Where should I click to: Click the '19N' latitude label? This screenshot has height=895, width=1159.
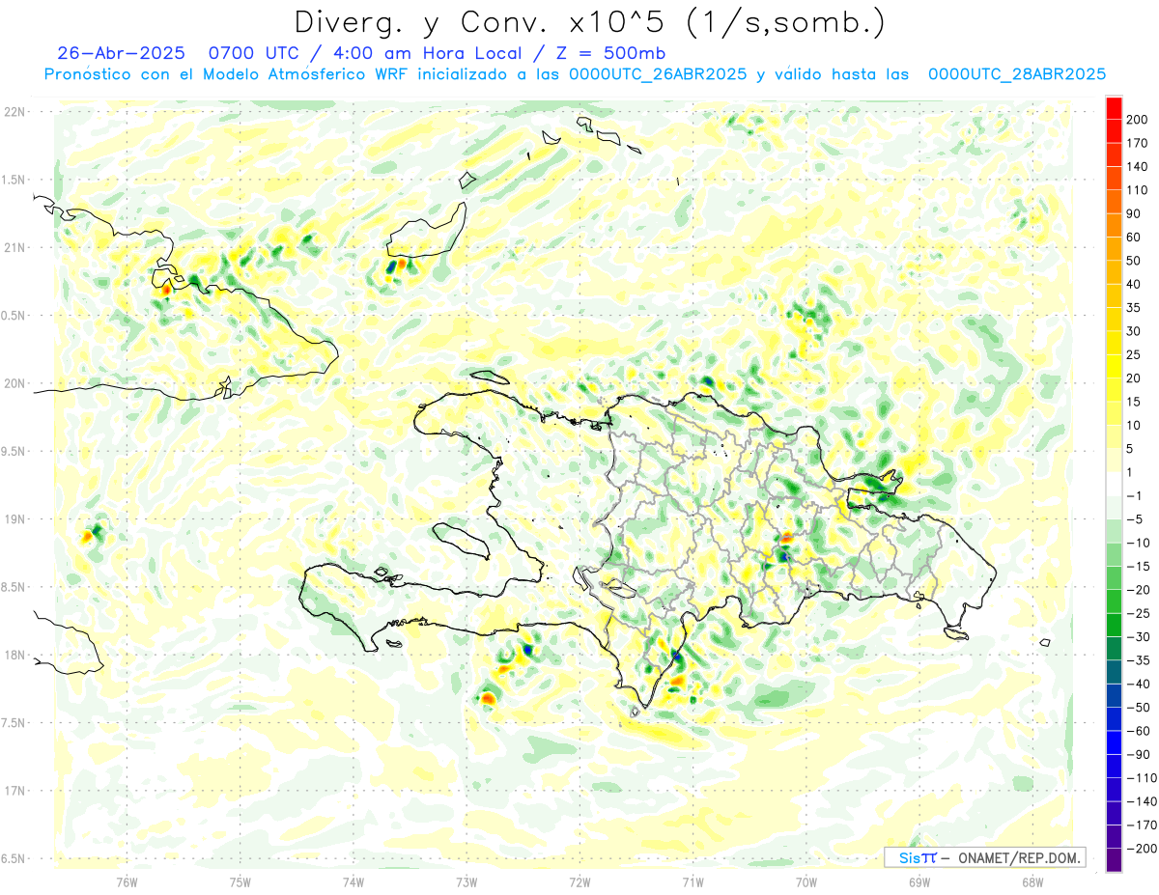pos(14,519)
